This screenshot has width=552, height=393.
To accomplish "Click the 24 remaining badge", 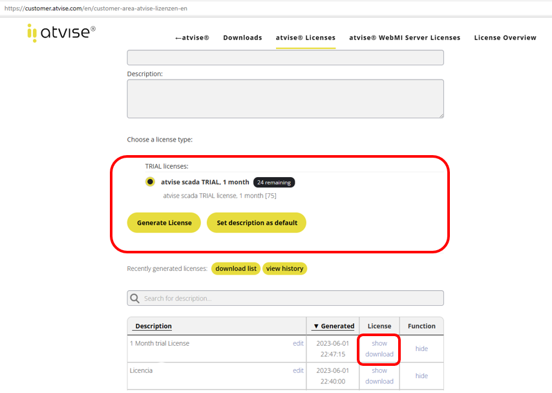I will pyautogui.click(x=274, y=182).
